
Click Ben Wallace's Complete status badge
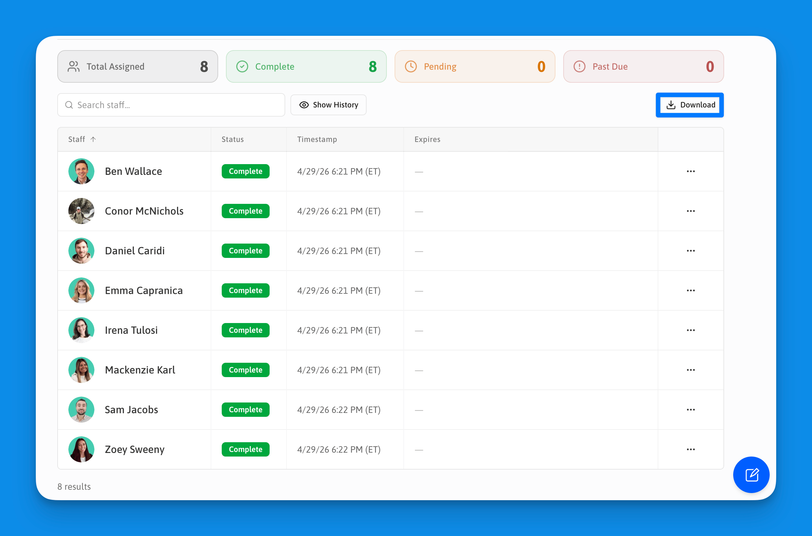pyautogui.click(x=245, y=171)
